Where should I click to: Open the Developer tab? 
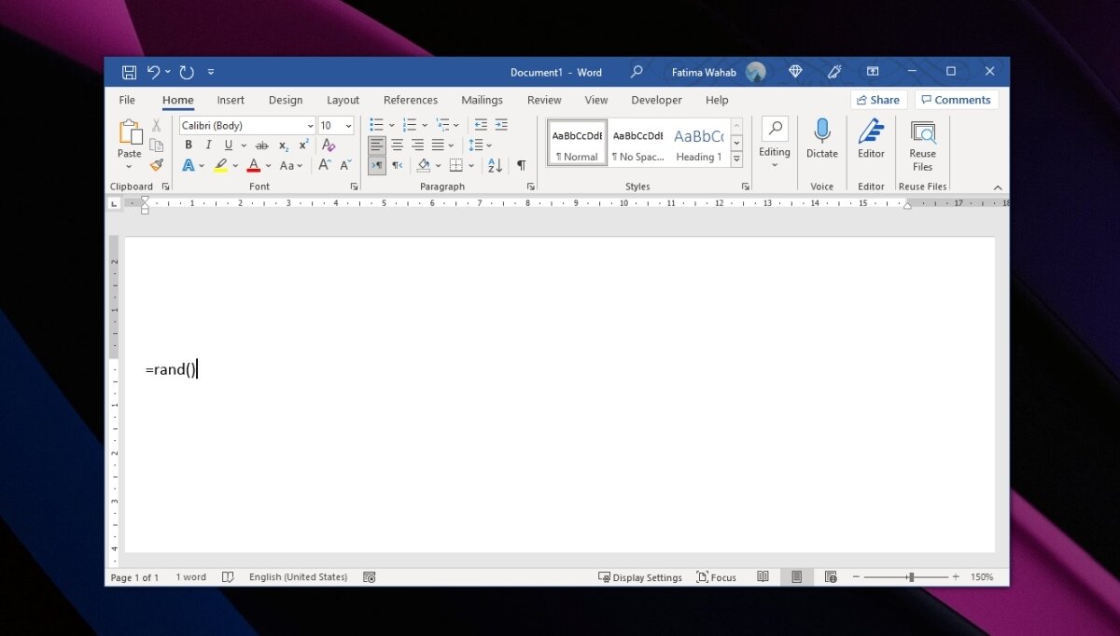(656, 100)
